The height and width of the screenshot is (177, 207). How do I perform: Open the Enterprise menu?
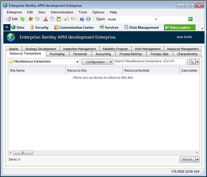pyautogui.click(x=14, y=12)
